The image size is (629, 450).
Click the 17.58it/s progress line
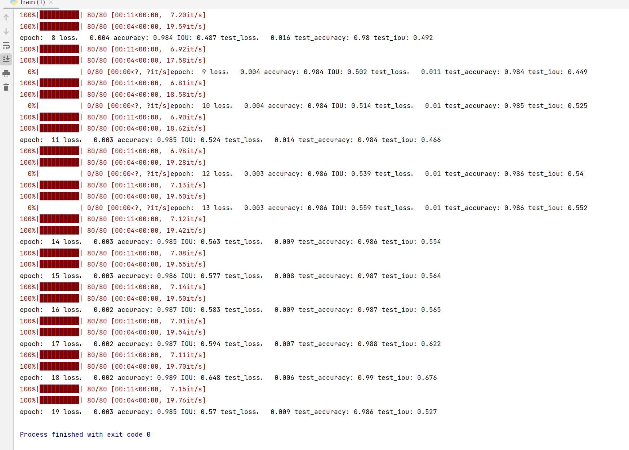click(113, 60)
